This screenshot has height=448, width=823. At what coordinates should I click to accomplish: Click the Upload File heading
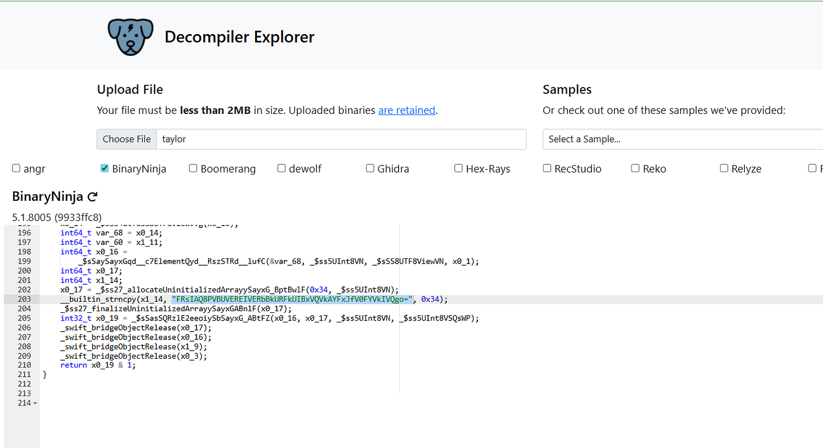pos(130,90)
